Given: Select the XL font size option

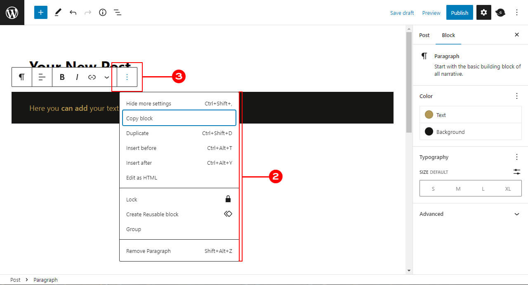Looking at the screenshot, I should [508, 188].
